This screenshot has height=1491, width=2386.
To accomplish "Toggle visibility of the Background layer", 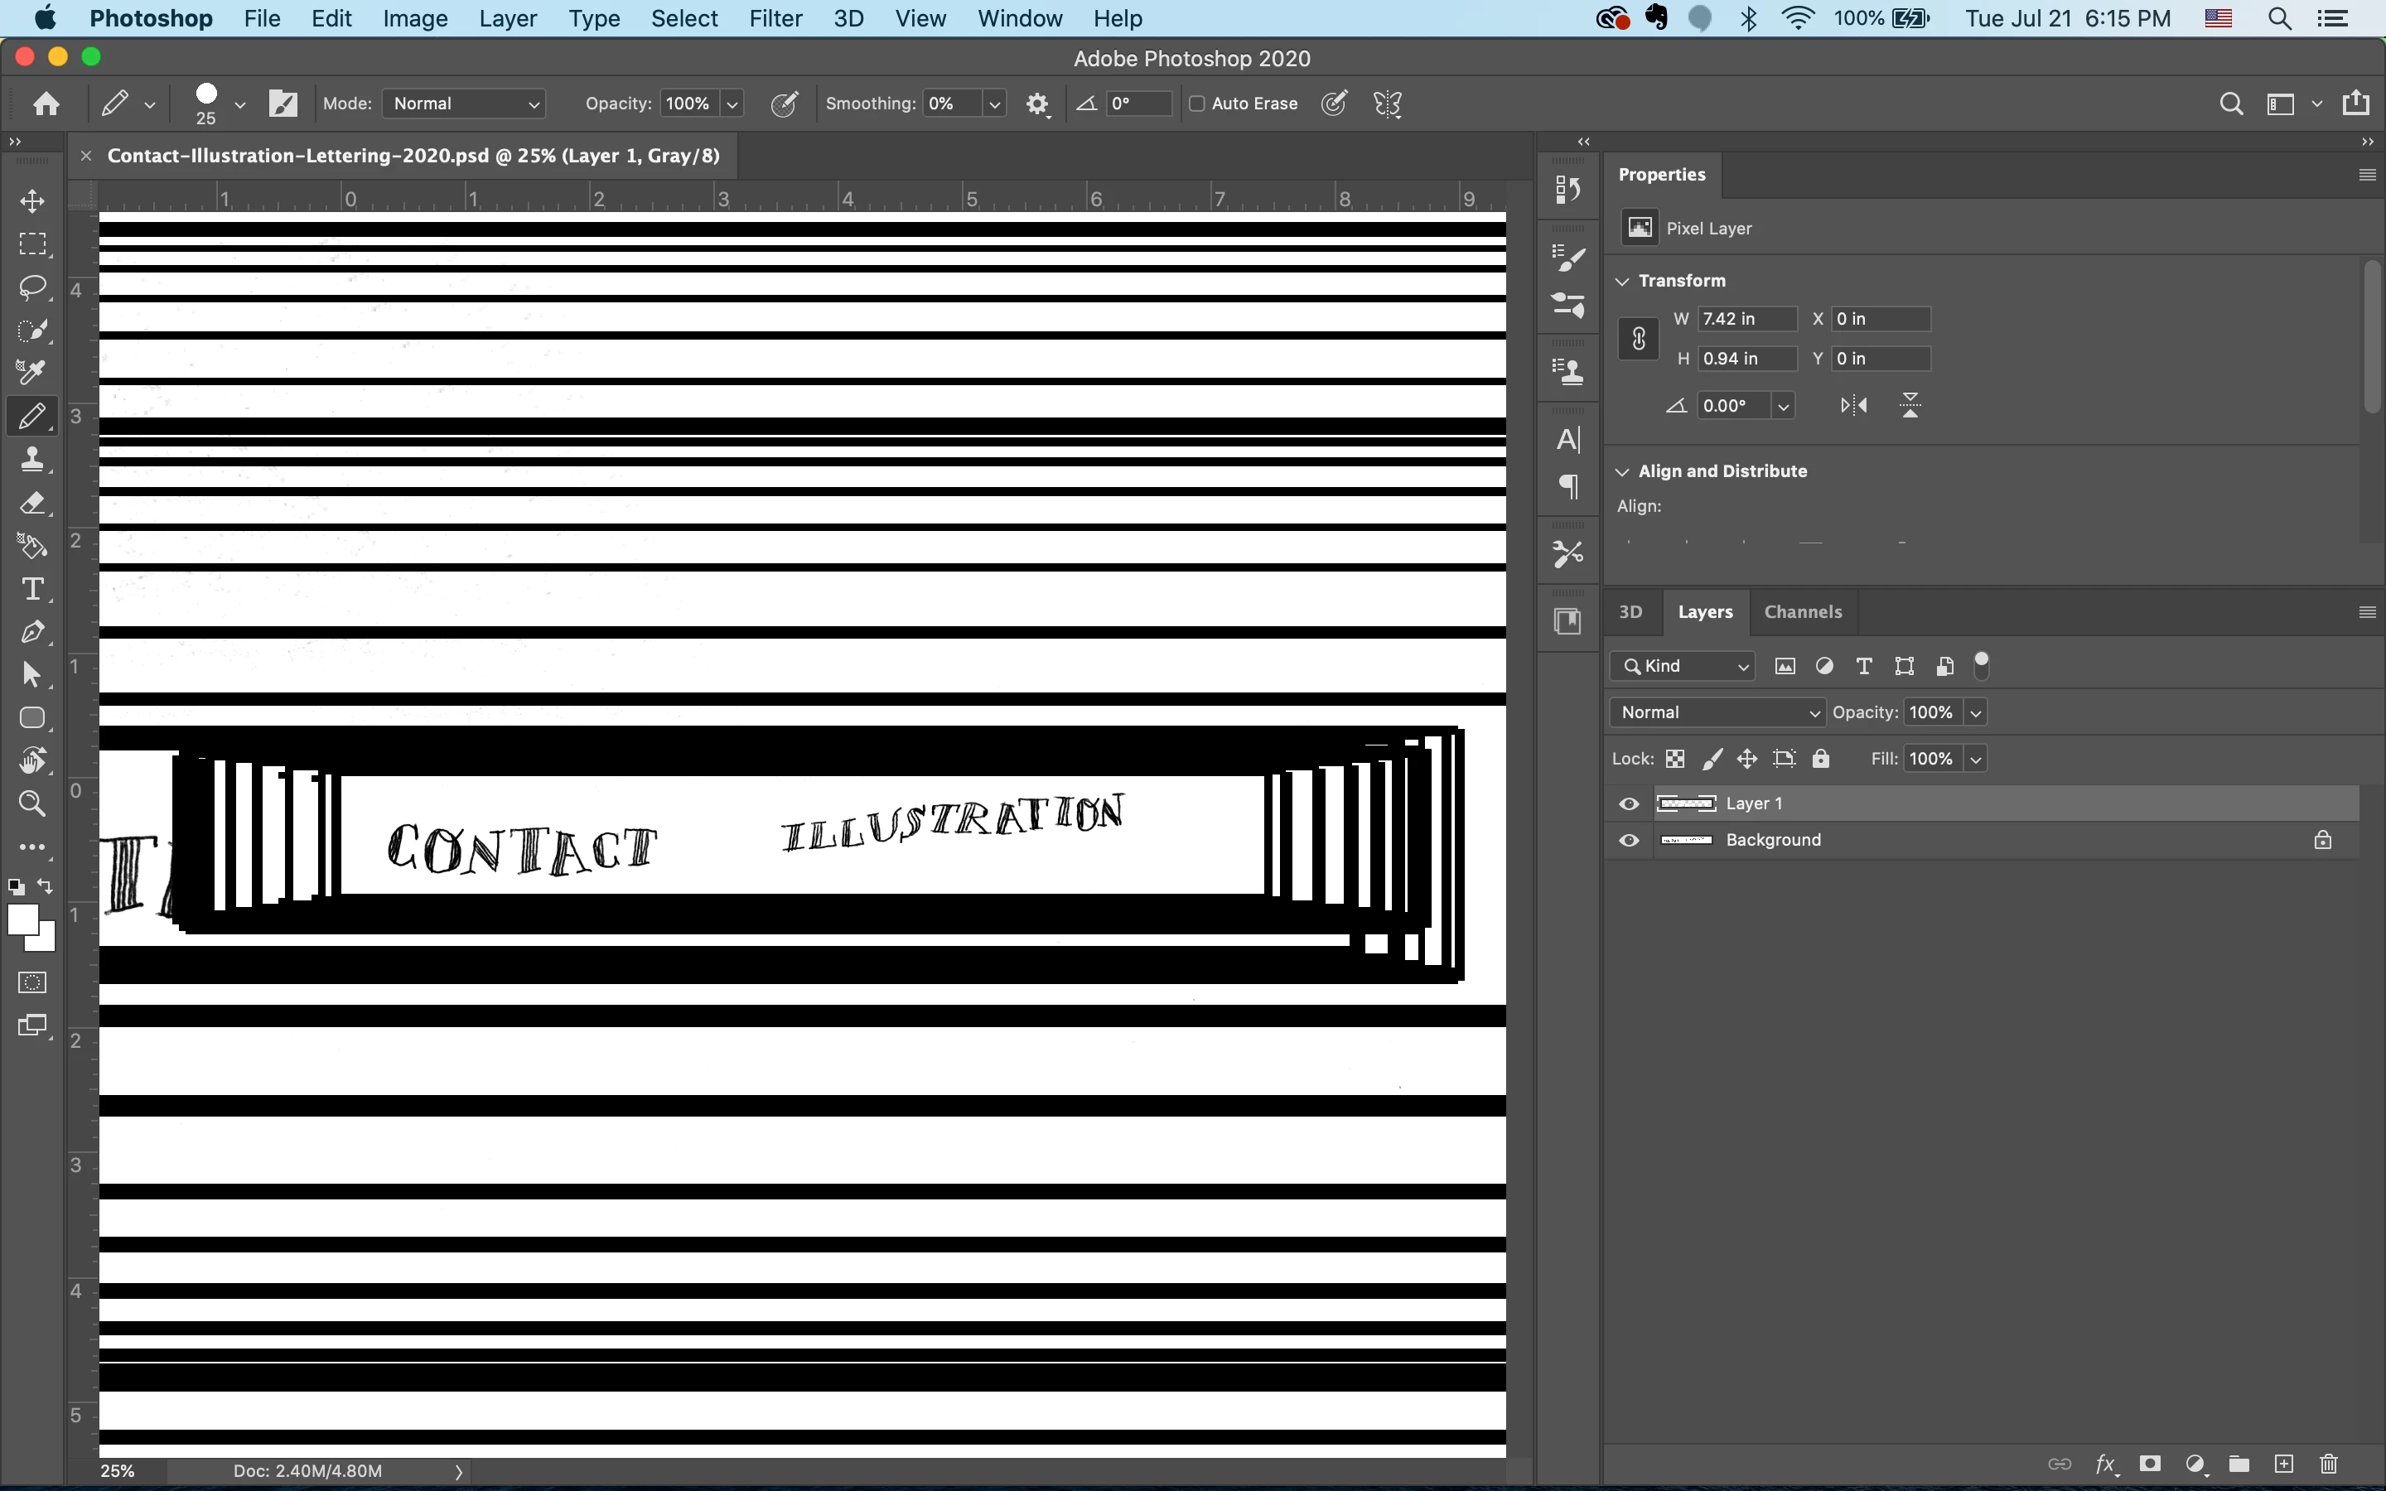I will point(1629,840).
